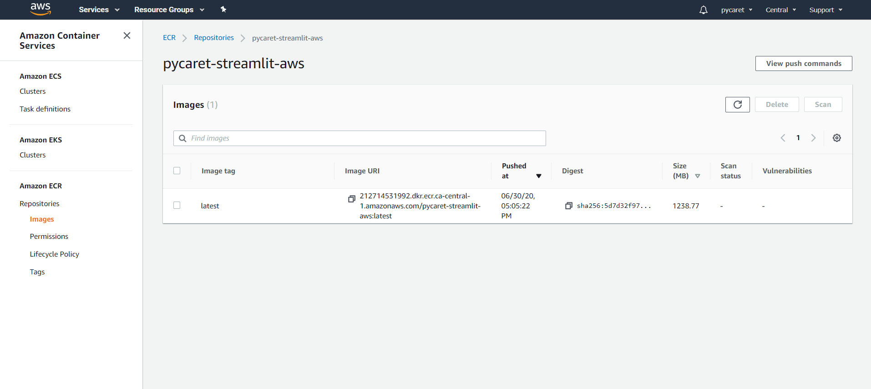Refresh the images list
The height and width of the screenshot is (389, 871).
tap(737, 105)
